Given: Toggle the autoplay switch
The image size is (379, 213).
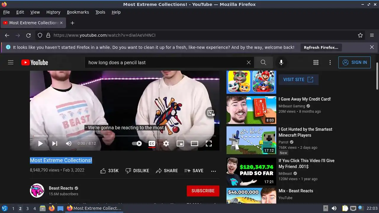Looking at the screenshot, I should [x=137, y=143].
